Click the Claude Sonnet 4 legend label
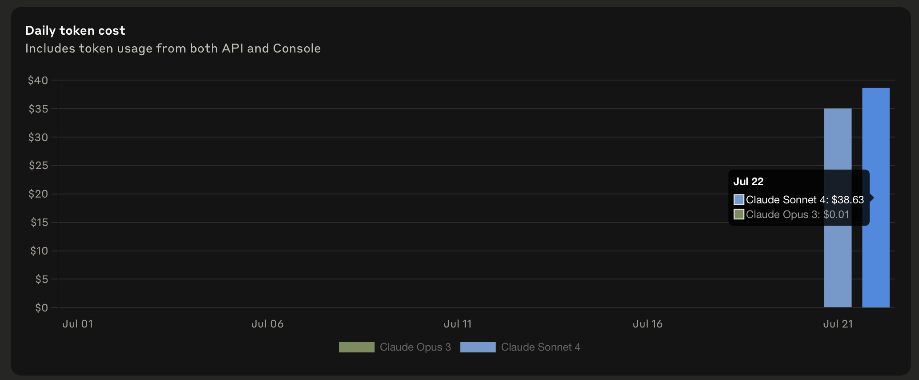919x380 pixels. pyautogui.click(x=540, y=347)
